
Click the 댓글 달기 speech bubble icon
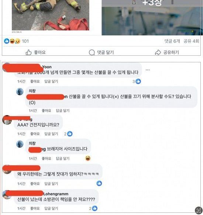pos(92,52)
